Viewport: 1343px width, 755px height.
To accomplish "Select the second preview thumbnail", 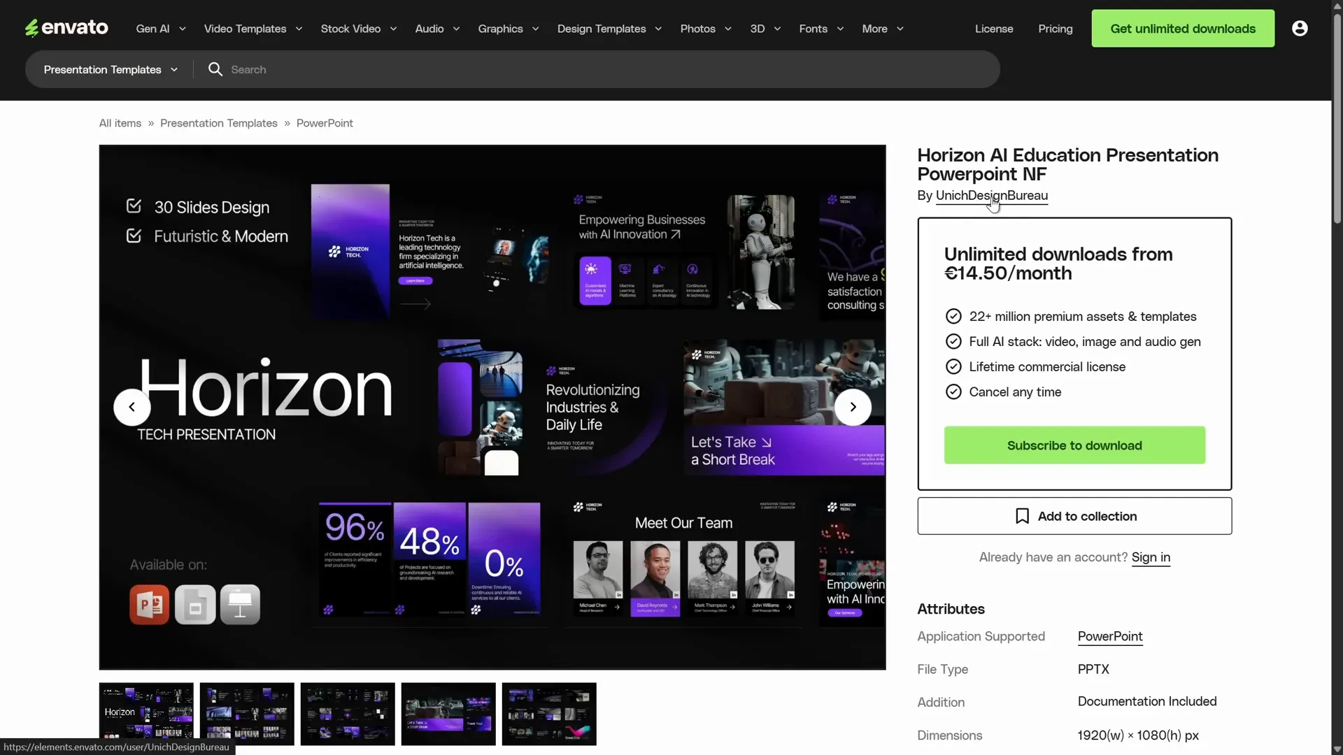I will pos(247,713).
